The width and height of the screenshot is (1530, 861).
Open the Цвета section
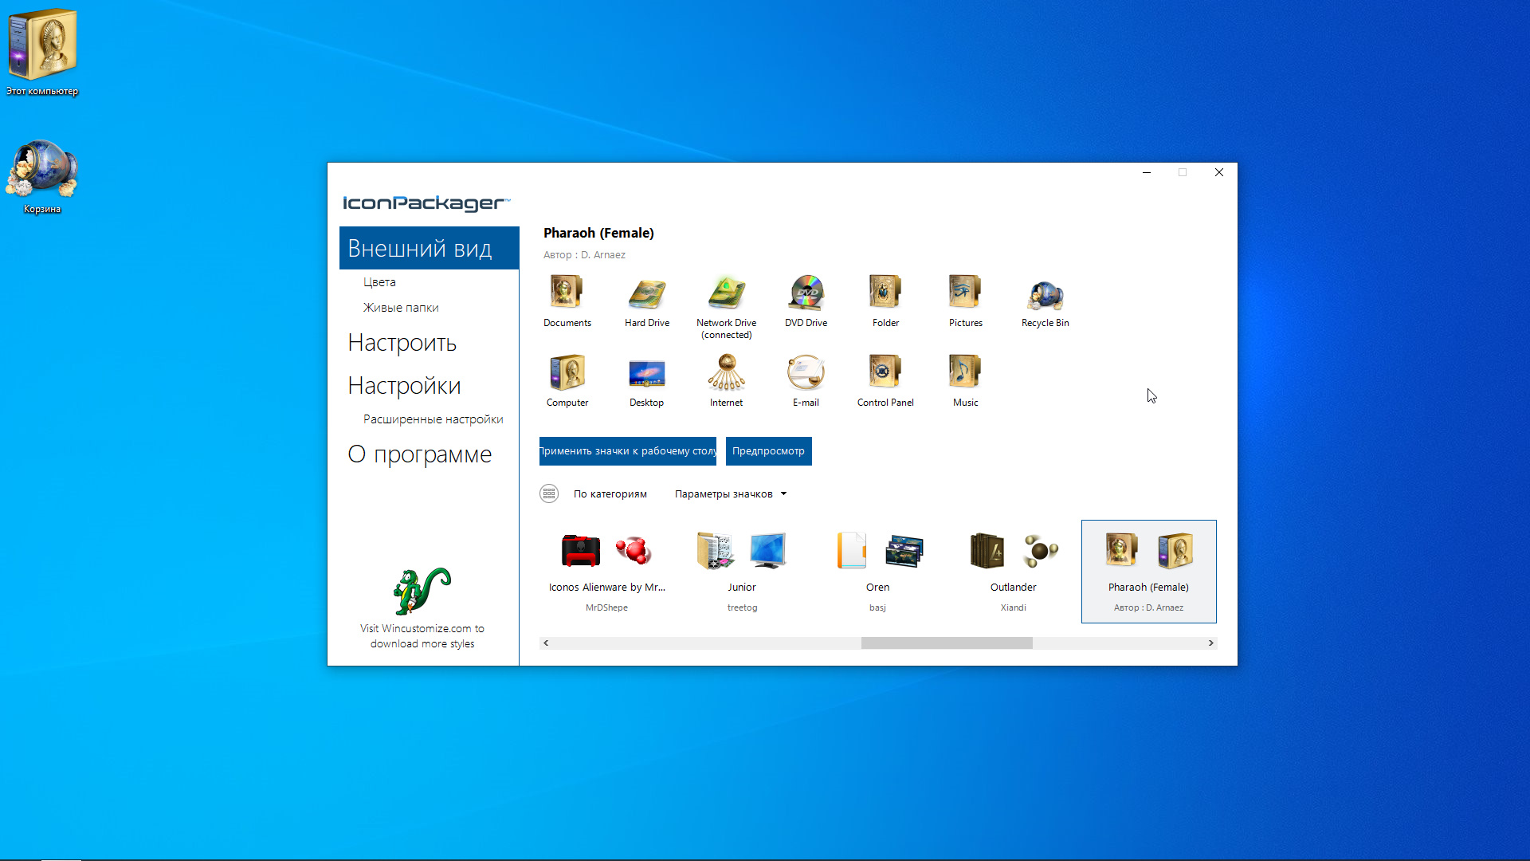pyautogui.click(x=379, y=281)
